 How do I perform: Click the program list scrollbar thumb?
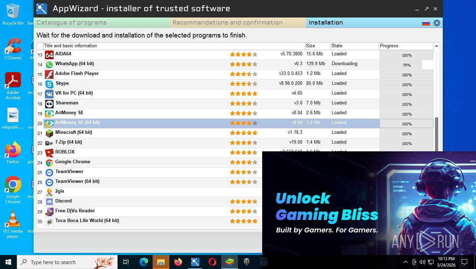tap(436, 134)
